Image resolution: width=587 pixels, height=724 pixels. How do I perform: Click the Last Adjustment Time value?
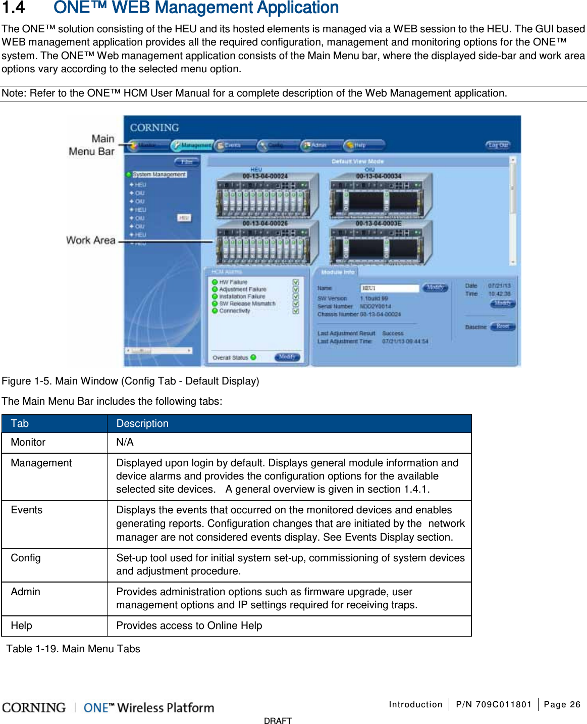pyautogui.click(x=405, y=342)
